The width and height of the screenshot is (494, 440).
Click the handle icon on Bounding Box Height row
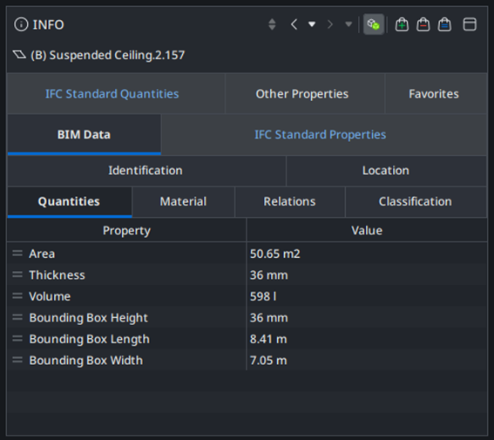coord(17,317)
